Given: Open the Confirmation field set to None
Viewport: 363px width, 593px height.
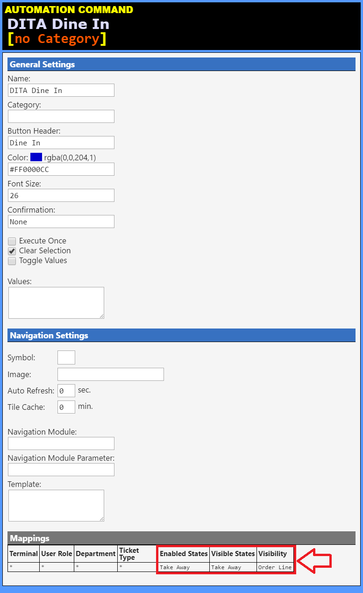Looking at the screenshot, I should pos(61,221).
